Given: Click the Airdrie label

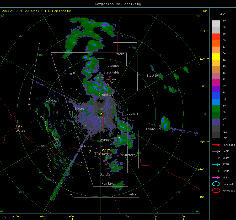Looking at the screenshot, I should [x=103, y=140].
